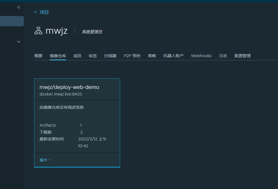
Task: Switch to the 标签 tab
Action: tap(93, 56)
